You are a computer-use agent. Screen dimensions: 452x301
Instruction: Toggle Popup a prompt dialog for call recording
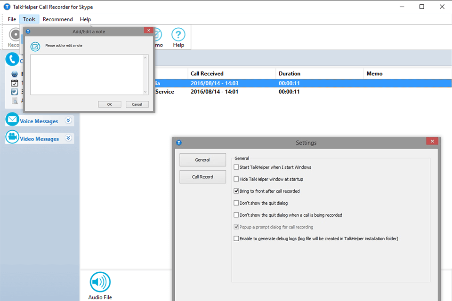point(236,227)
